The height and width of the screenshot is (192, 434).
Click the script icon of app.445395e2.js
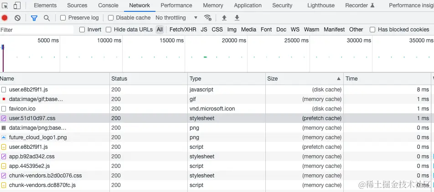pos(4,166)
